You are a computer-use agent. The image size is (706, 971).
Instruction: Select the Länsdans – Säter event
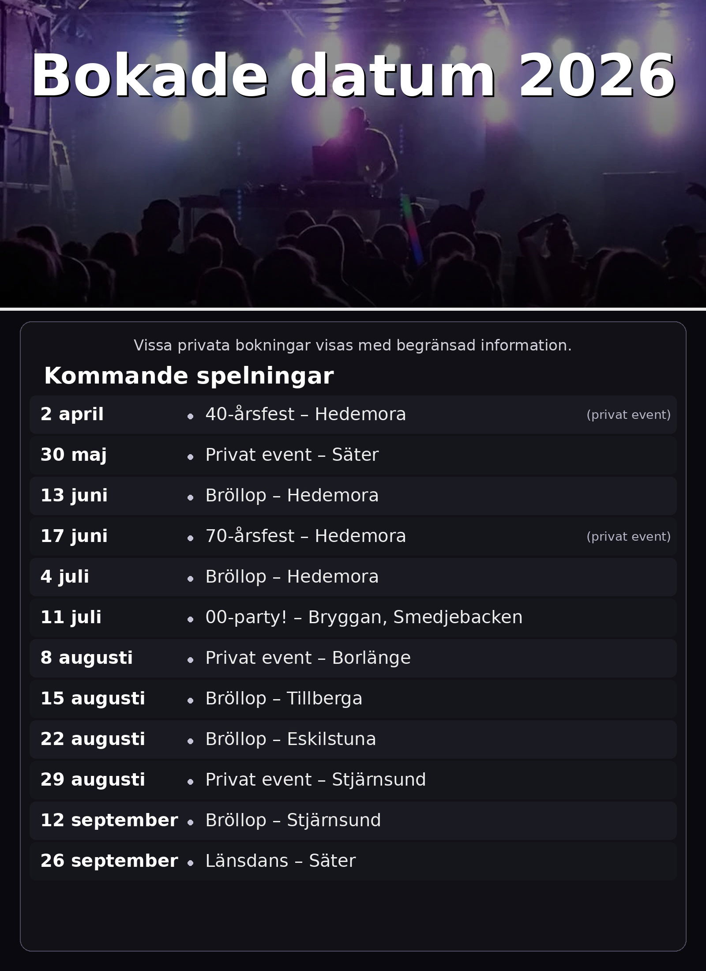point(280,861)
